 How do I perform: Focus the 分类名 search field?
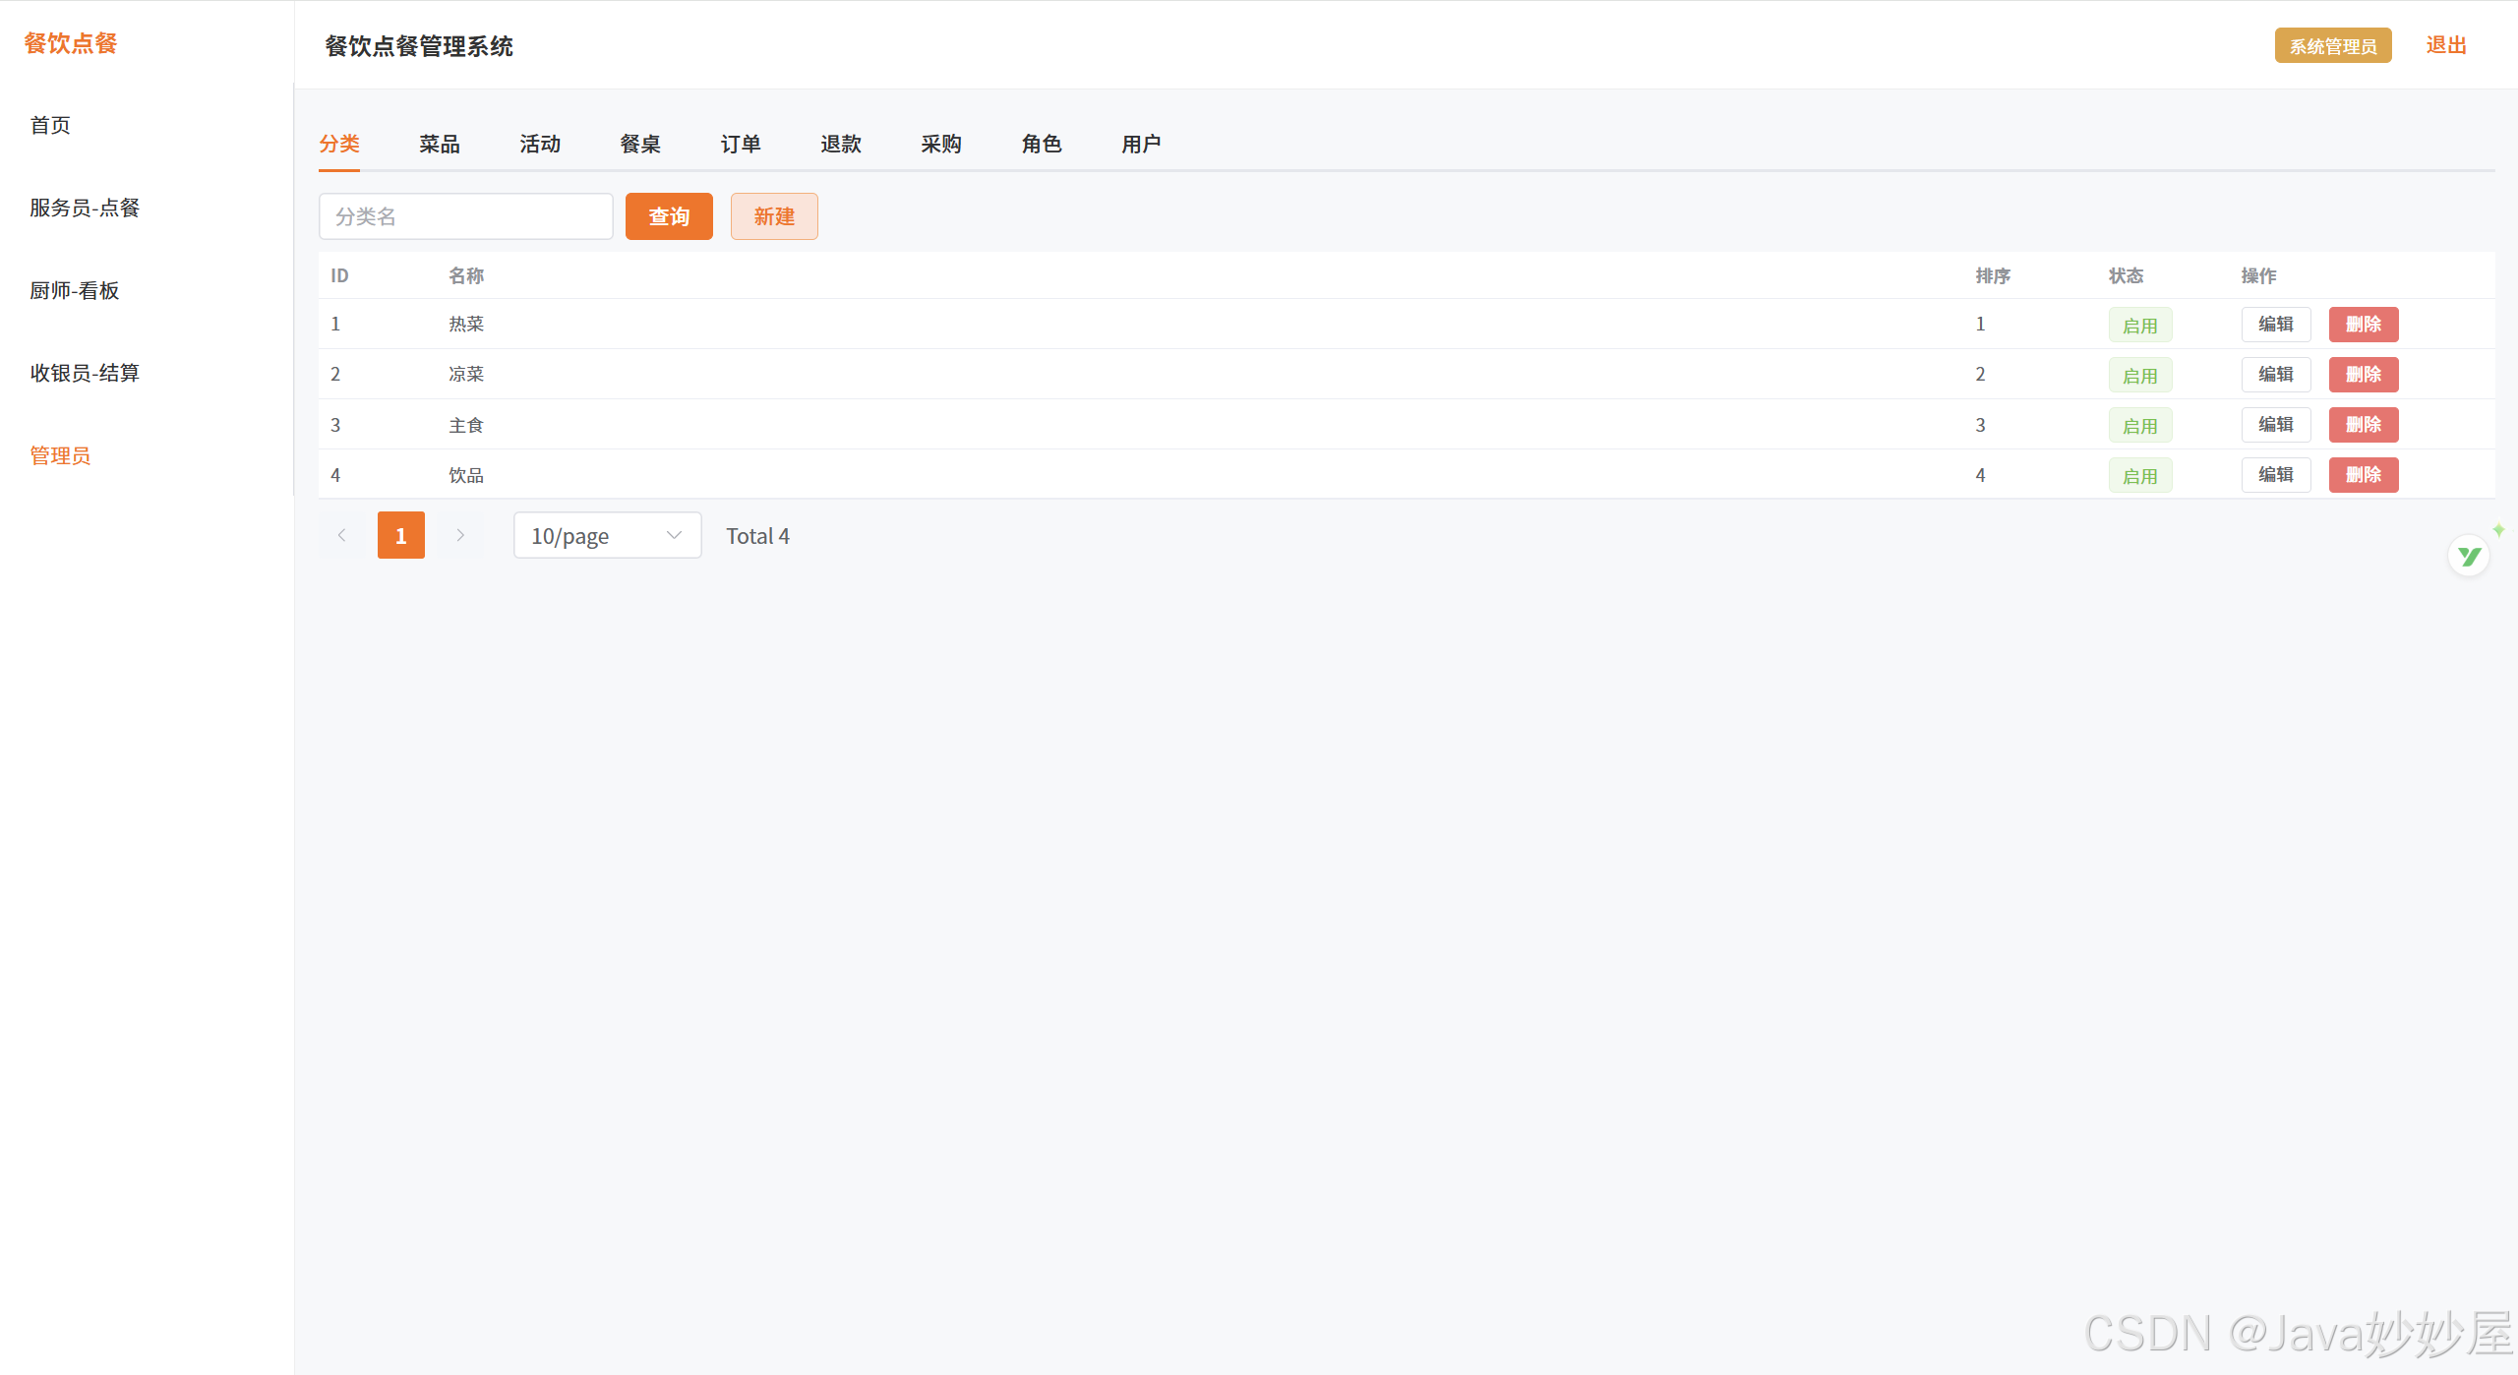pyautogui.click(x=465, y=216)
